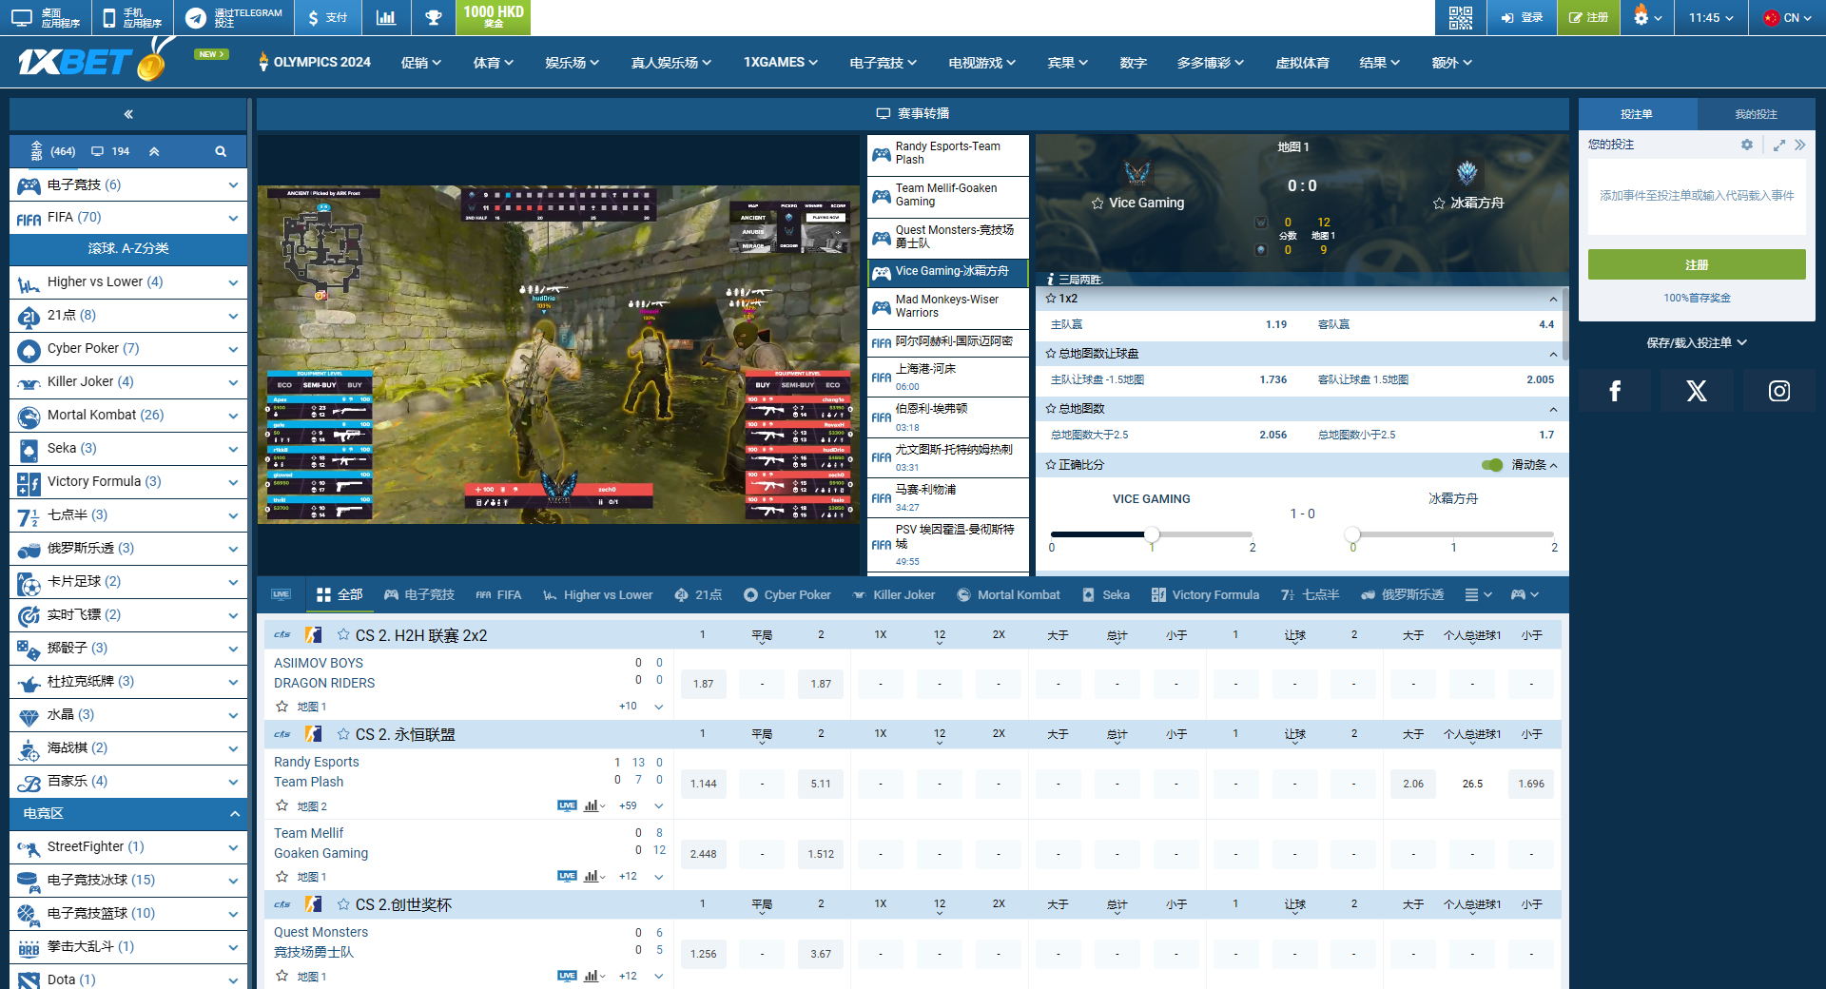The height and width of the screenshot is (989, 1826).
Task: Open the Instagram icon
Action: [x=1779, y=391]
